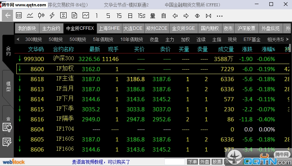
Task: Open the 主力合约 tab
Action: tap(51, 28)
